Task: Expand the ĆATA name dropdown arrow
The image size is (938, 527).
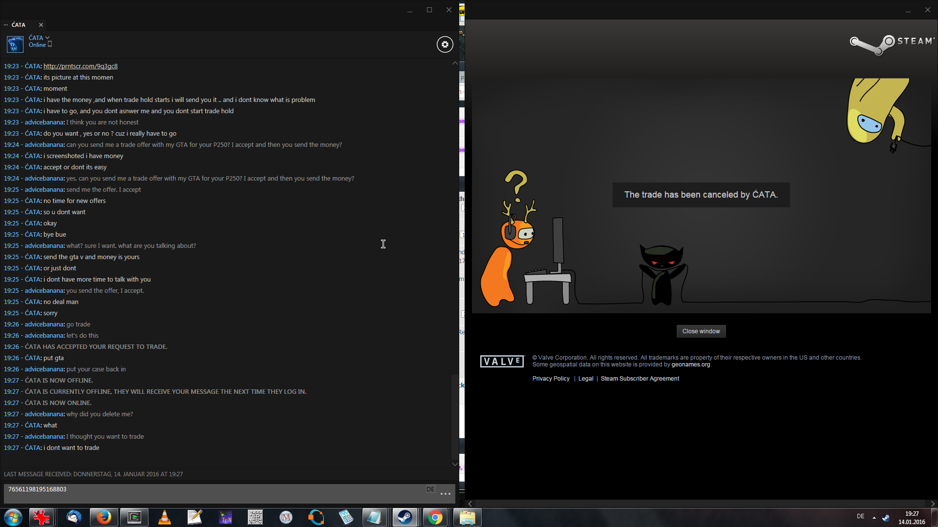Action: pos(47,38)
